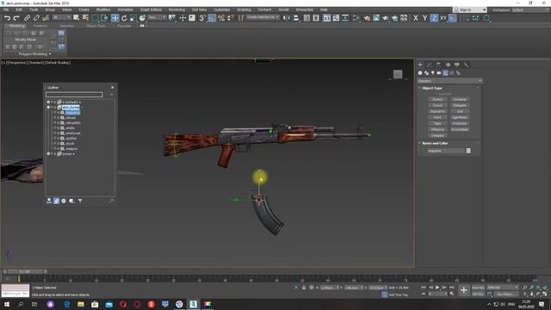Activate the Select and Move tool
Screen dimensions: 551x310
[115, 18]
